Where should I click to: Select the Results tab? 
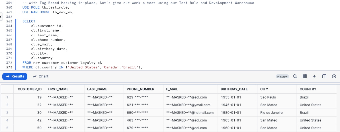pos(15,76)
